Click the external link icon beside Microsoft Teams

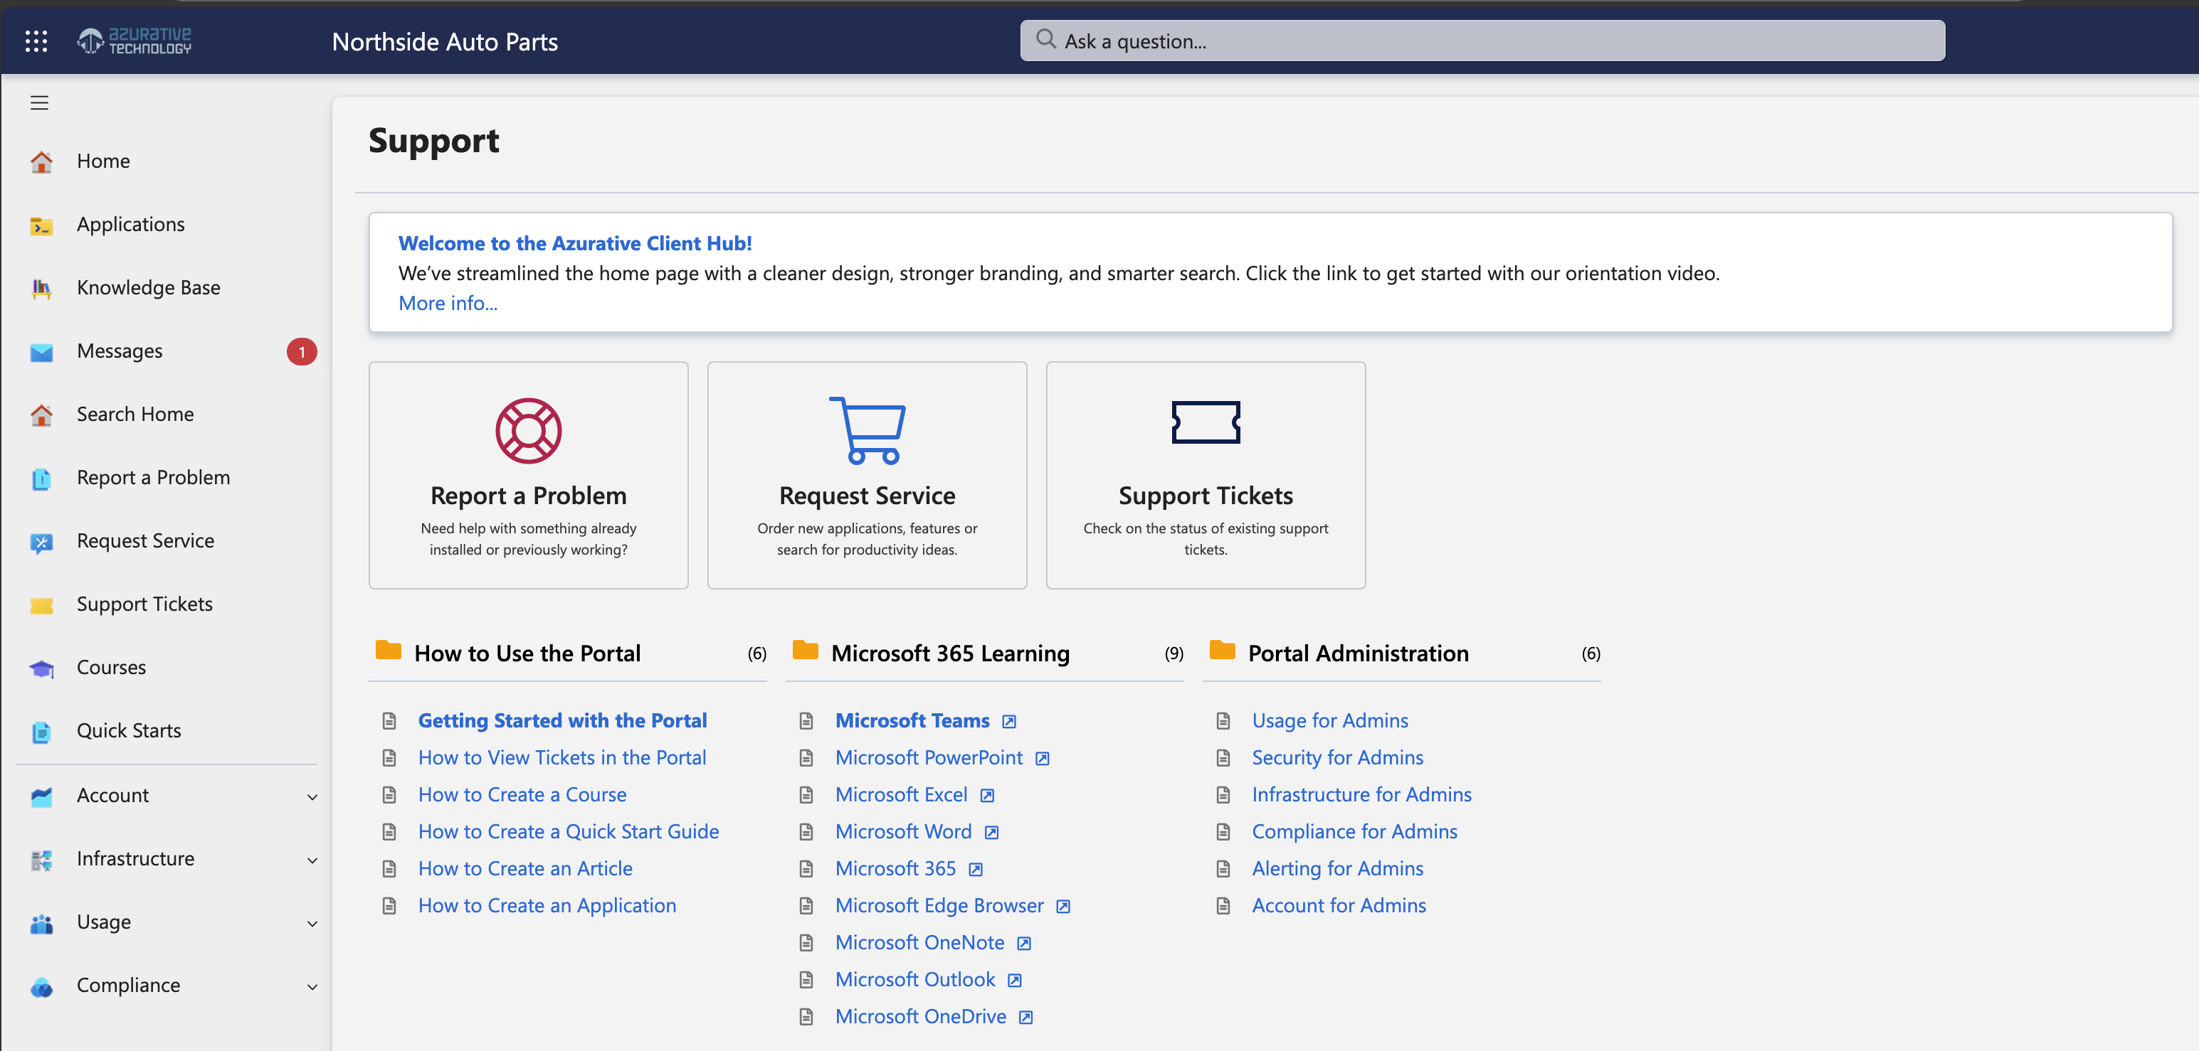[x=1009, y=721]
